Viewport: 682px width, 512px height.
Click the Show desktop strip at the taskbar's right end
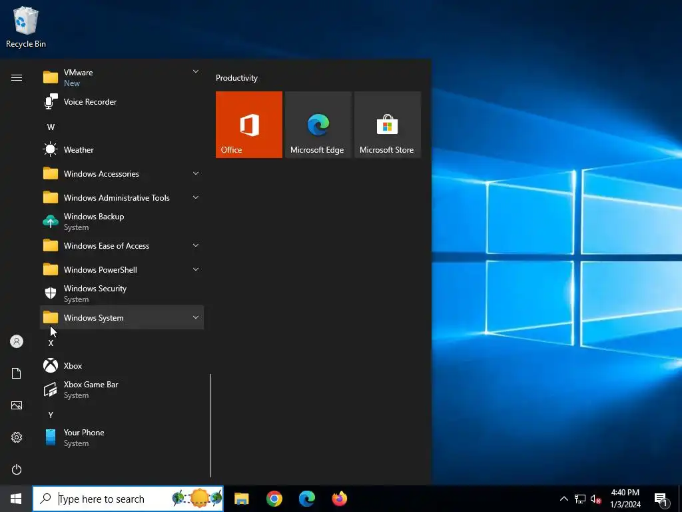tap(680, 499)
